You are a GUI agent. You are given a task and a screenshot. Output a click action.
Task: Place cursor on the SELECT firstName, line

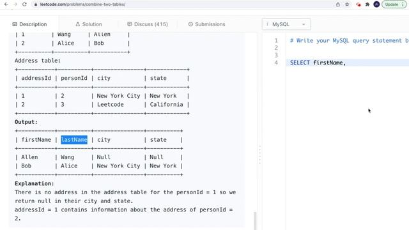click(348, 63)
